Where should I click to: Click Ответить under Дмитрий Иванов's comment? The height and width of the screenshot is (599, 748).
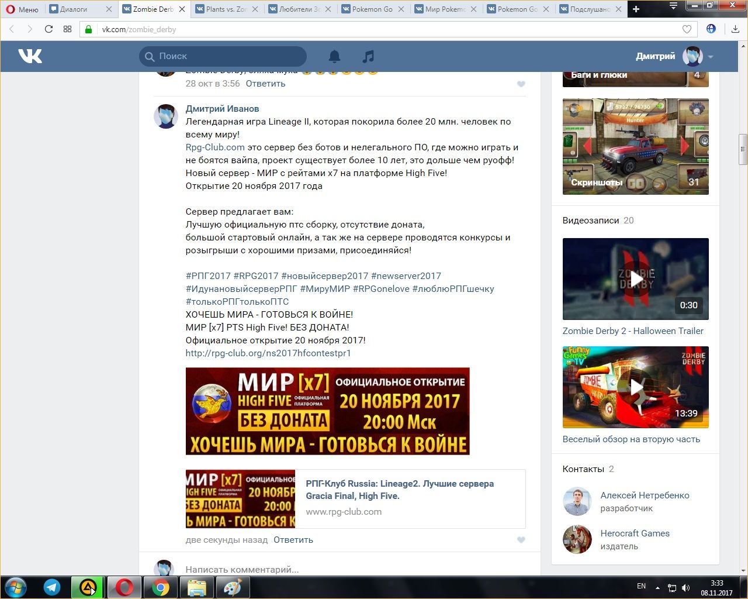tap(293, 540)
